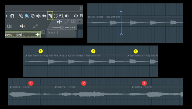Select the highlighted Slice tool
Screen dimensions: 192x109
click(50, 16)
